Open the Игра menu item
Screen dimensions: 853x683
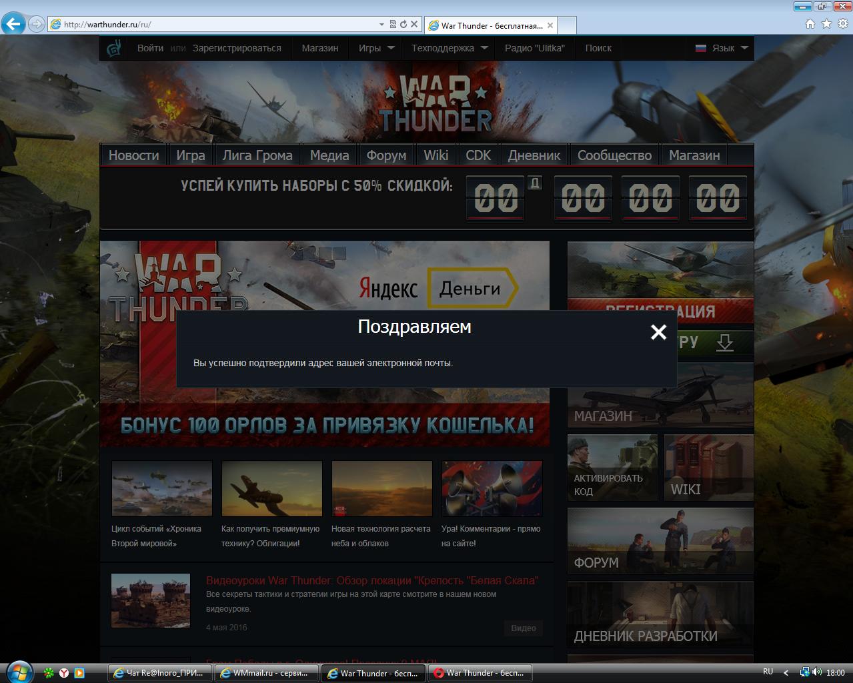tap(191, 155)
